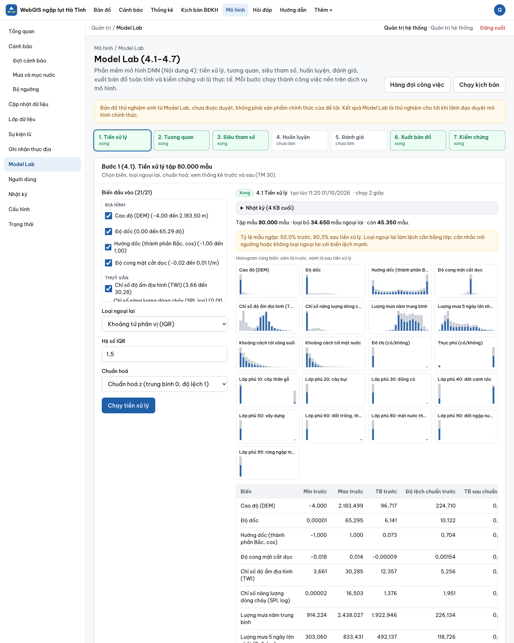
Task: Open Sự kiện lũ in sidebar
Action: click(42, 134)
